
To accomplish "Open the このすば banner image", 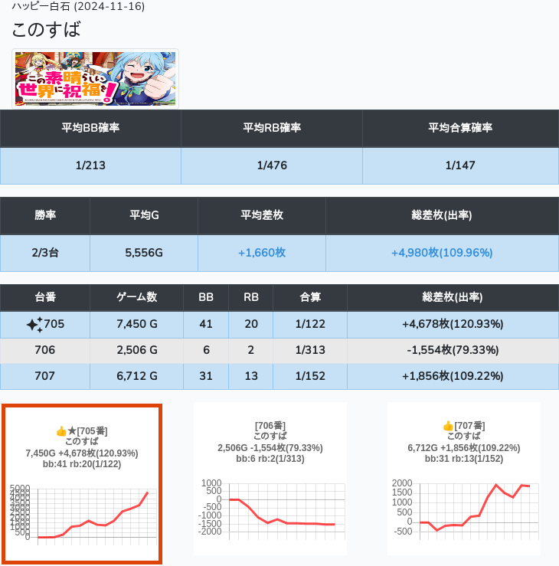I will 95,79.
